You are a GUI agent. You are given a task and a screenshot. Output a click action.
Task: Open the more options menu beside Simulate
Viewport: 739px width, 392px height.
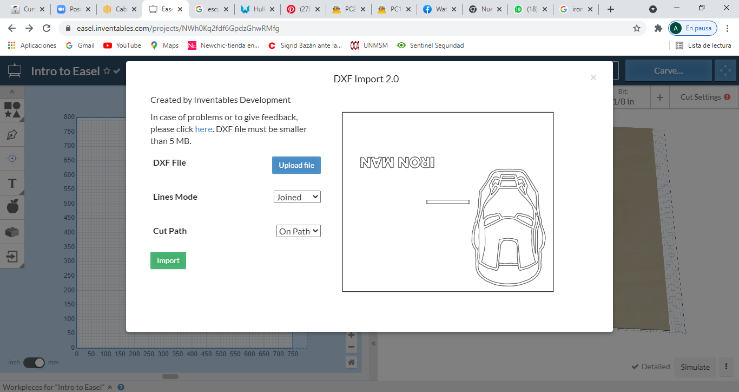click(725, 367)
